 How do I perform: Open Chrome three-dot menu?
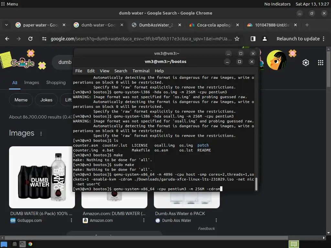tap(324, 39)
